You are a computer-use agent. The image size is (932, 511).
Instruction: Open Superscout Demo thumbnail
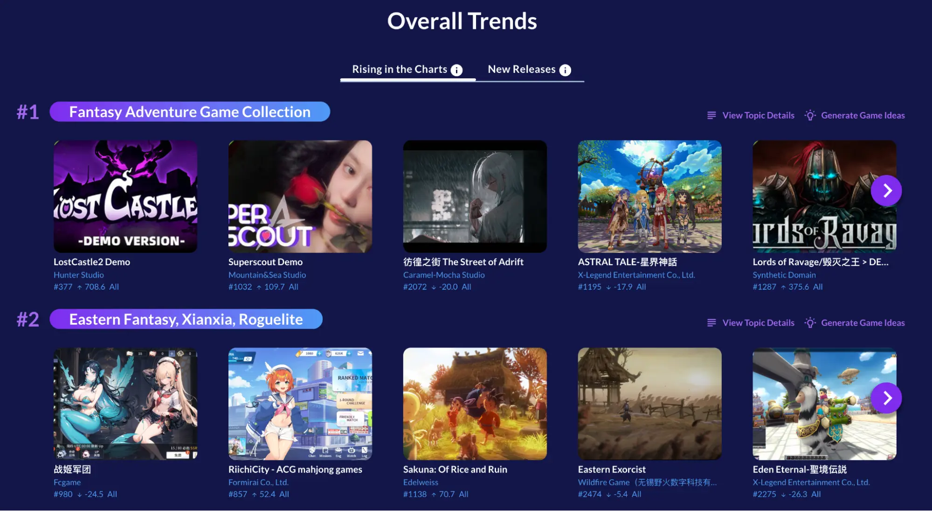point(300,196)
